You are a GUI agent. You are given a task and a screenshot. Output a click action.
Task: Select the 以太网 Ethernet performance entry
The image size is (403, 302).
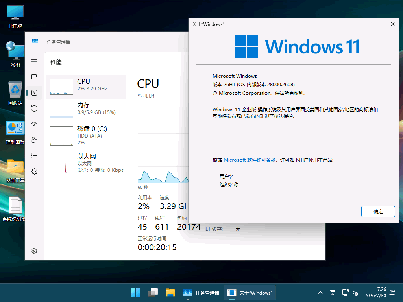(86, 163)
